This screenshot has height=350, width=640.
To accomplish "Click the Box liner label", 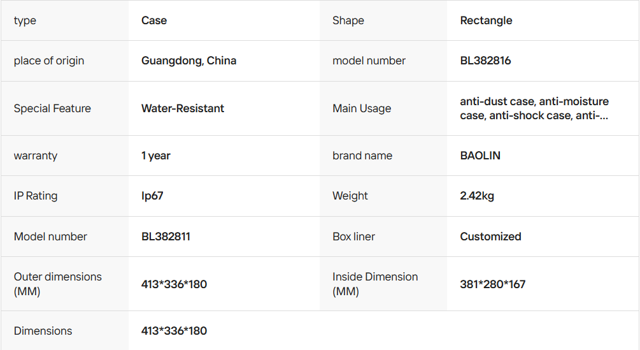I will pyautogui.click(x=353, y=237).
